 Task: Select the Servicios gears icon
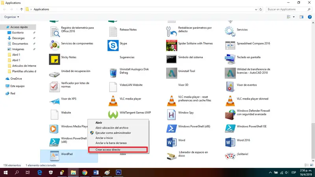pyautogui.click(x=230, y=31)
